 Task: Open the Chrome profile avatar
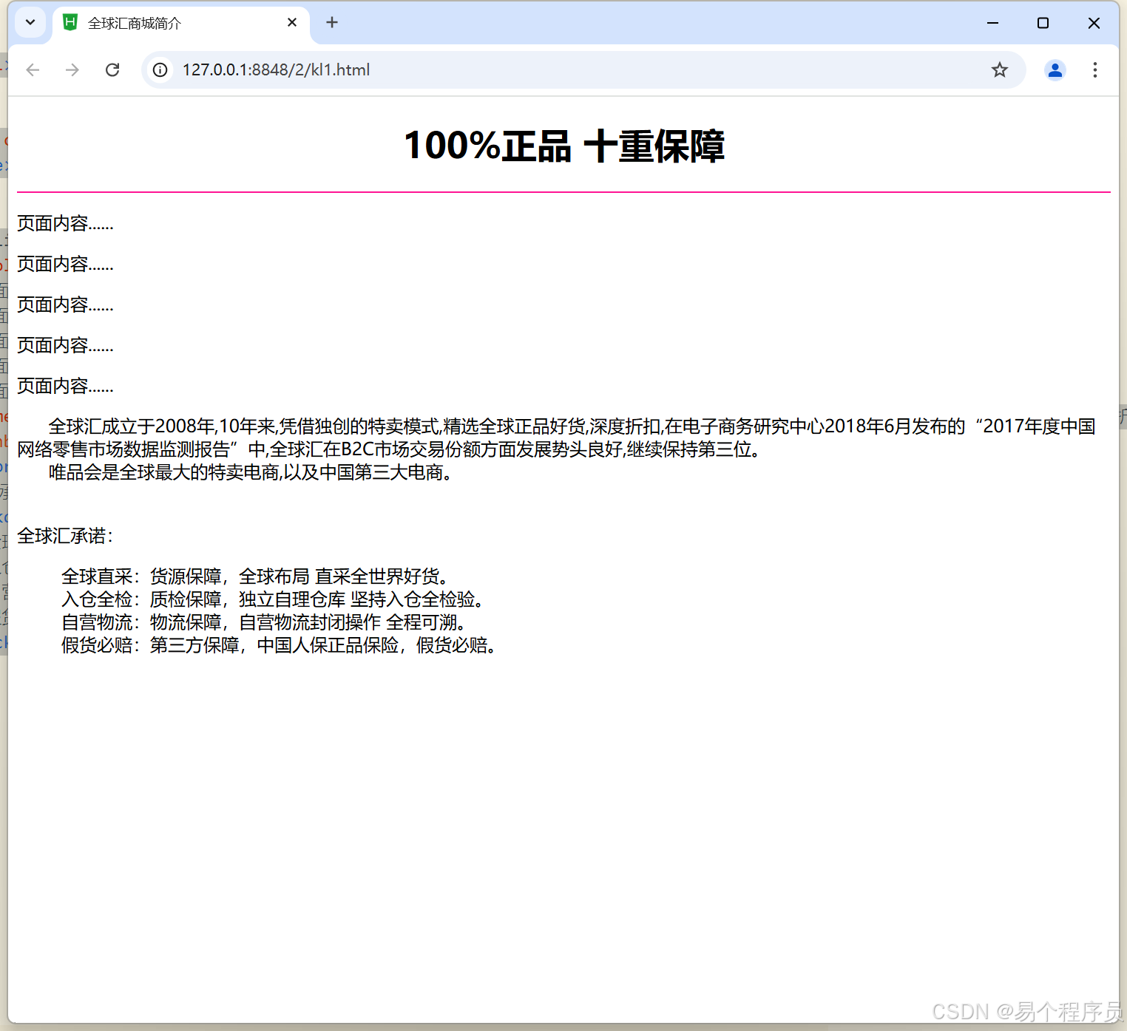tap(1055, 70)
